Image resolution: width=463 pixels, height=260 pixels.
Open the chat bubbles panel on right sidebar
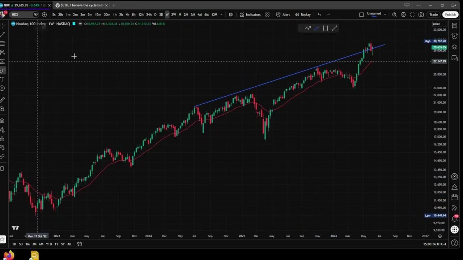pyautogui.click(x=455, y=58)
